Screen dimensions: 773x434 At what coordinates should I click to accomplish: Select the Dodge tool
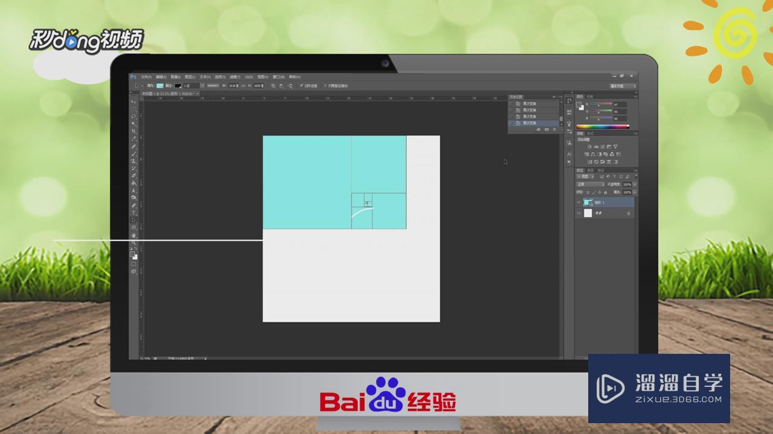point(133,197)
